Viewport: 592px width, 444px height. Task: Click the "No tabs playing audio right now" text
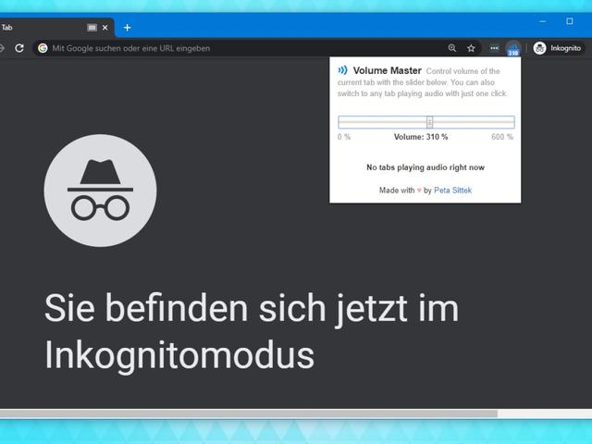coord(425,167)
